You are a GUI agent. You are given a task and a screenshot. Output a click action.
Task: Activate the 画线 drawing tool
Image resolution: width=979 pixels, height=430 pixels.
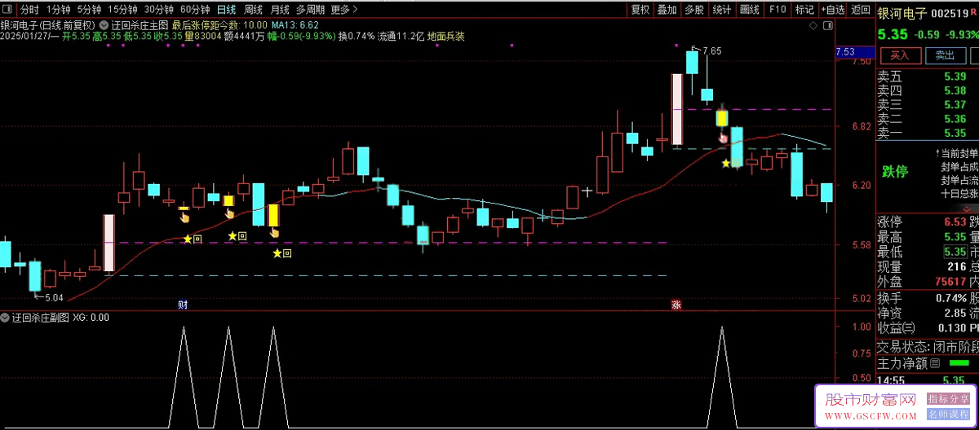point(749,10)
